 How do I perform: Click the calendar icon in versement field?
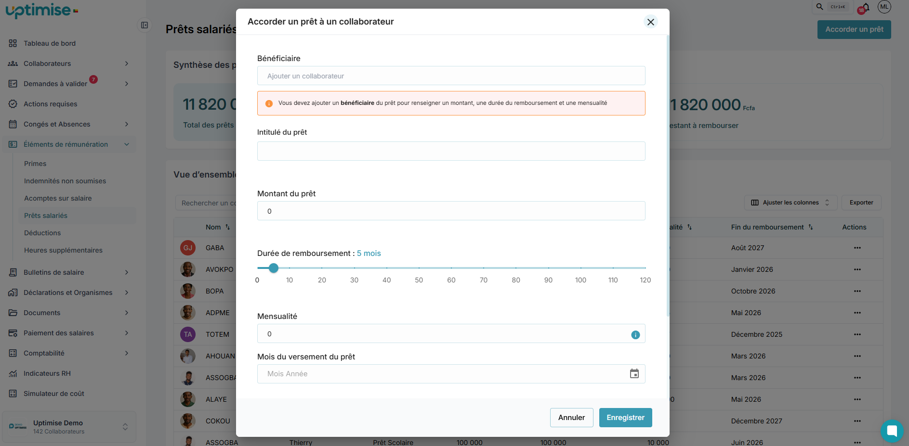pyautogui.click(x=634, y=374)
